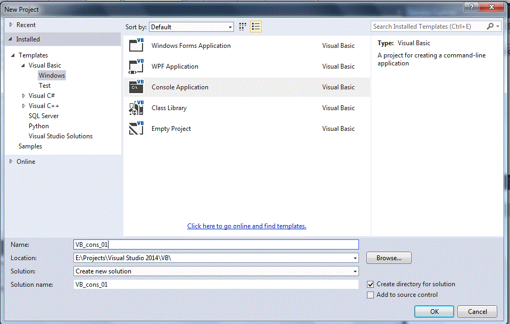Collapse the Templates tree node
The width and height of the screenshot is (510, 324).
point(13,55)
